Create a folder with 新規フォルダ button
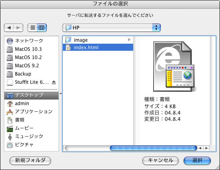Image resolution: width=220 pixels, height=170 pixels. point(30,161)
